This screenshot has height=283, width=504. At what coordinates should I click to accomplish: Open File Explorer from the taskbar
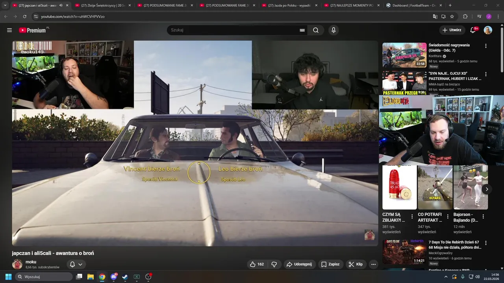91,277
